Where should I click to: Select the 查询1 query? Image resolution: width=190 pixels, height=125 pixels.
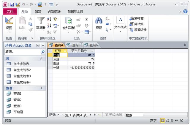click(25, 94)
